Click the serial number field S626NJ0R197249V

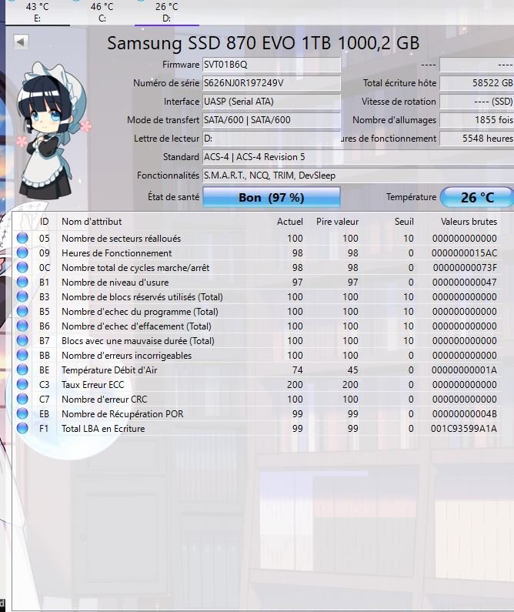click(271, 83)
